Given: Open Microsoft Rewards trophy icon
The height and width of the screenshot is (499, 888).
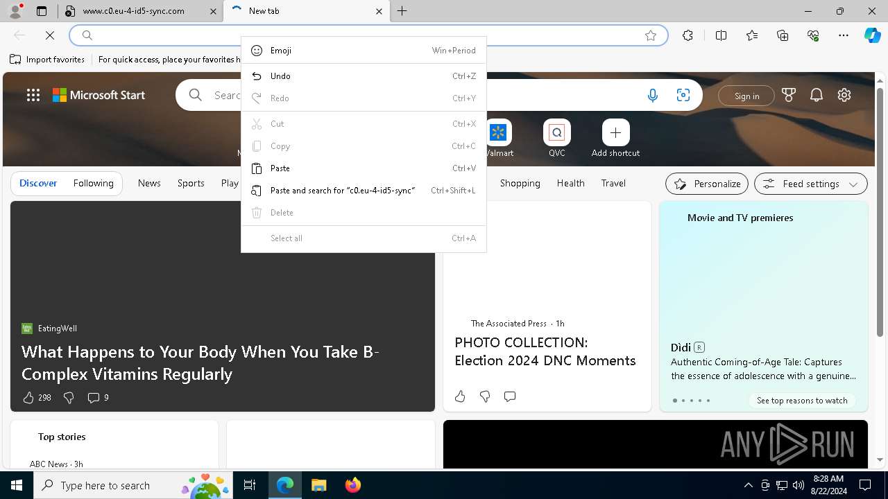Looking at the screenshot, I should (789, 95).
